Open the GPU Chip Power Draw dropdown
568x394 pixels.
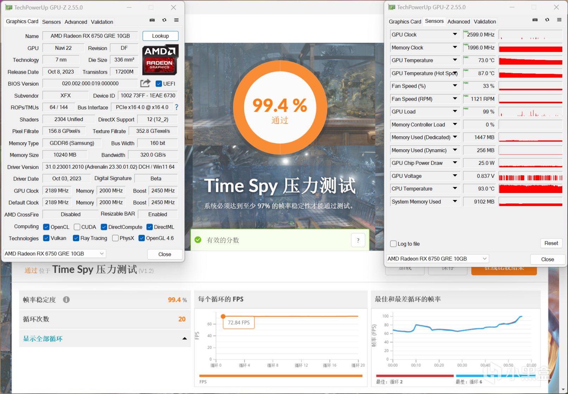pos(455,163)
